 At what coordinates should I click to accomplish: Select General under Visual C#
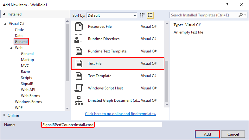[21, 42]
